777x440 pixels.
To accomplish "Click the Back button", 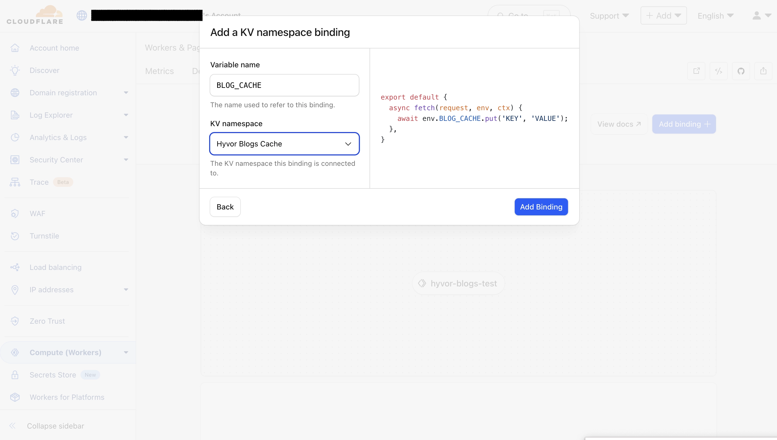I will point(225,207).
